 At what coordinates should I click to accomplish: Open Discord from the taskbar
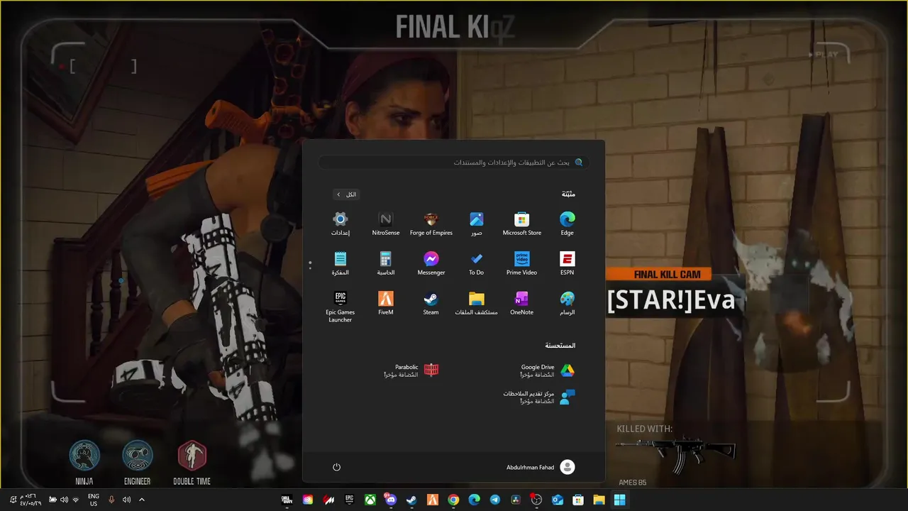(x=391, y=500)
